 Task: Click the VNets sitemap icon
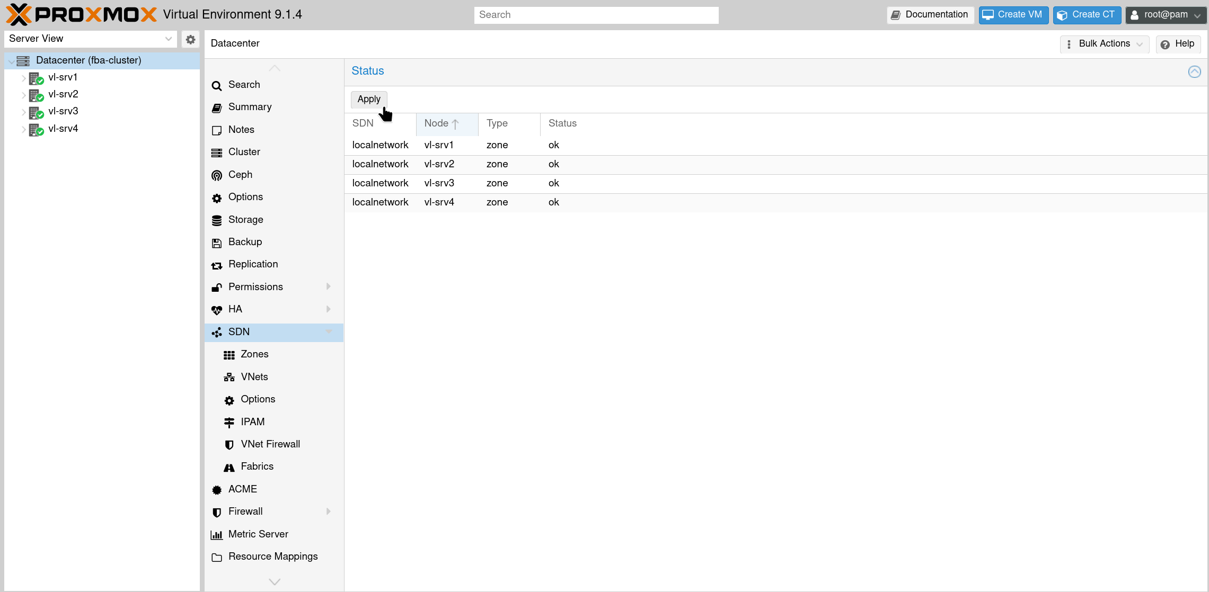(229, 378)
